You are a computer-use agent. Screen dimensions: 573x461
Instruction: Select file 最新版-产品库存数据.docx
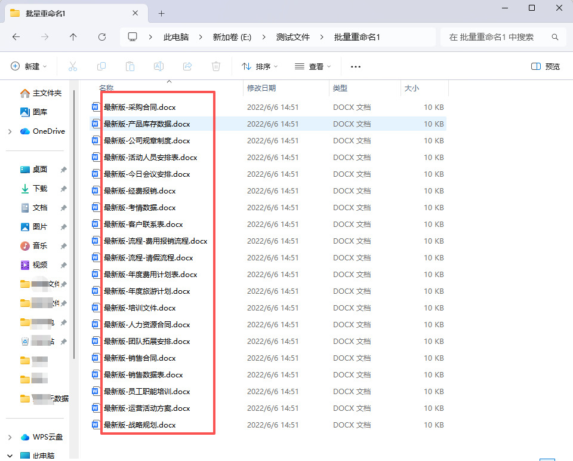[268, 124]
